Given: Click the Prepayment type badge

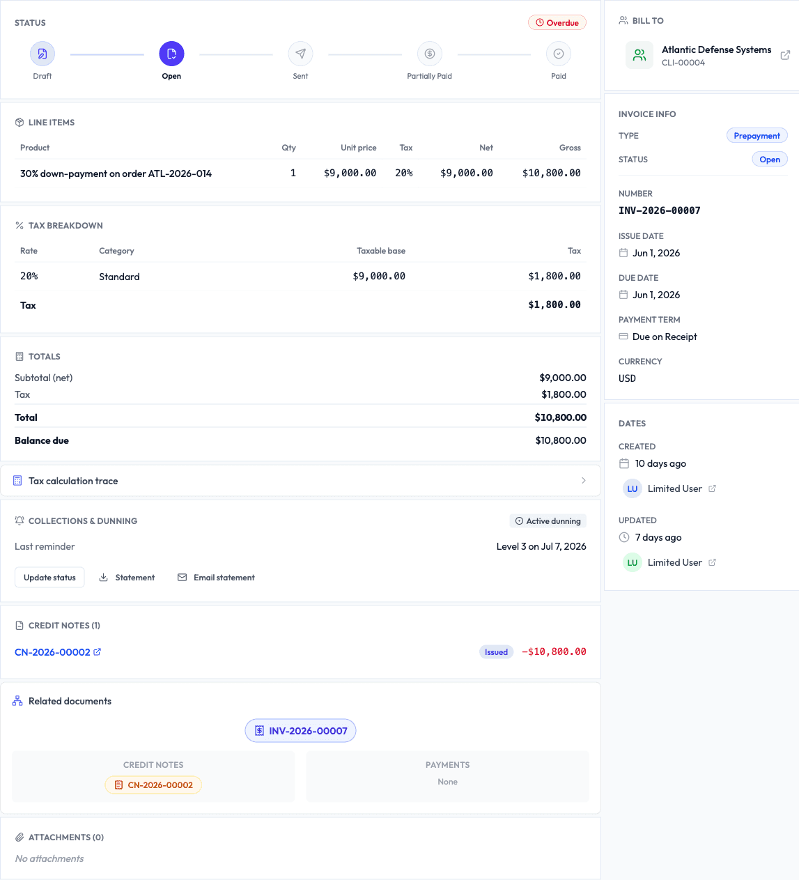Looking at the screenshot, I should pyautogui.click(x=757, y=136).
